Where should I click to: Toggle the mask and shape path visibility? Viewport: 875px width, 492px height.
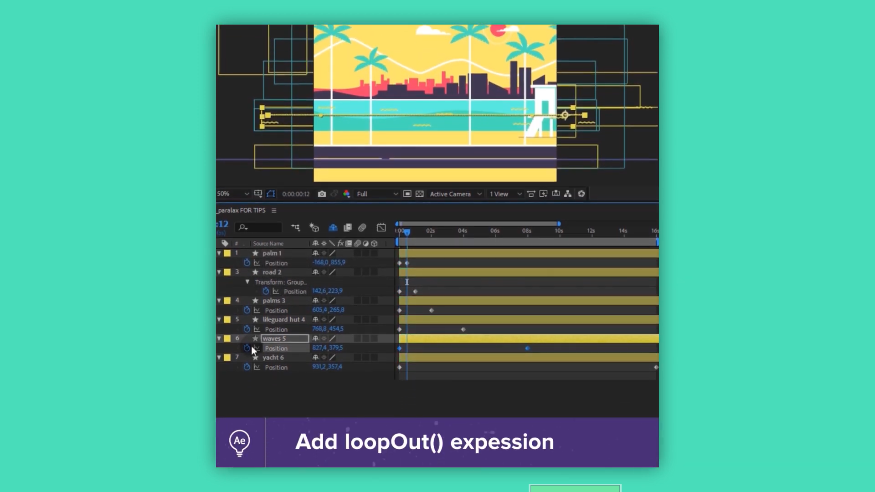tap(271, 194)
